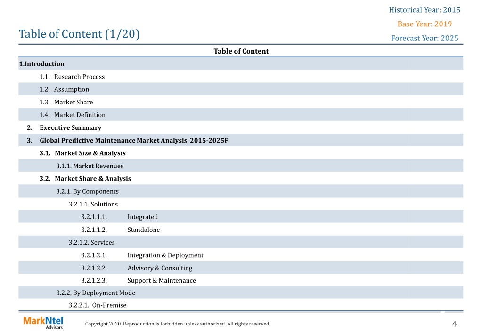Select the "Integration & Deployment" row
The width and height of the screenshot is (482, 333).
coord(241,255)
